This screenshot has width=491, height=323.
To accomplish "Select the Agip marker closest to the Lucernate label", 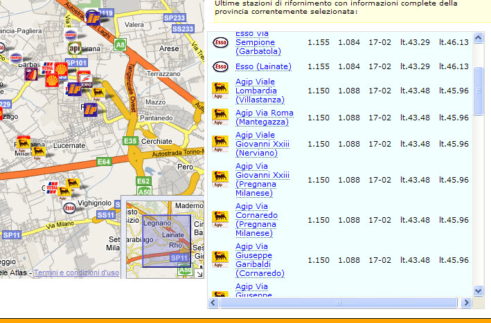I will [x=39, y=152].
